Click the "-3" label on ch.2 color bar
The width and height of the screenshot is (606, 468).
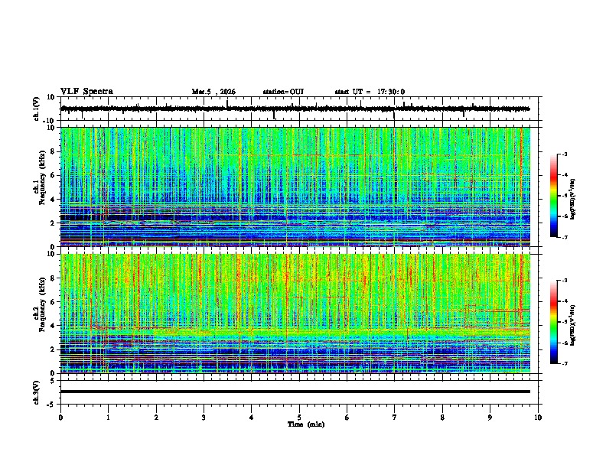click(x=564, y=281)
